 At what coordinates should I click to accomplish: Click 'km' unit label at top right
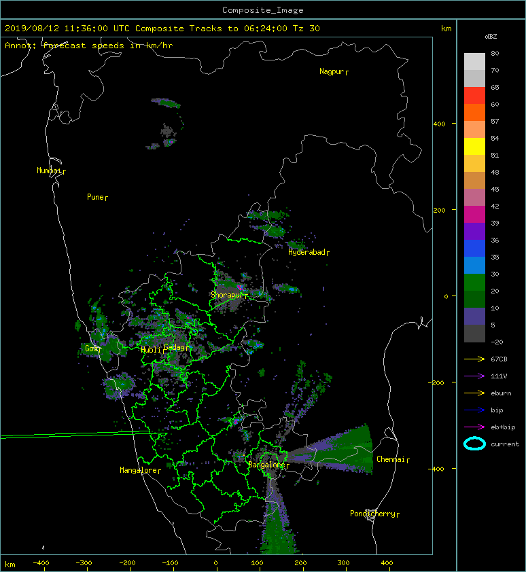[446, 29]
